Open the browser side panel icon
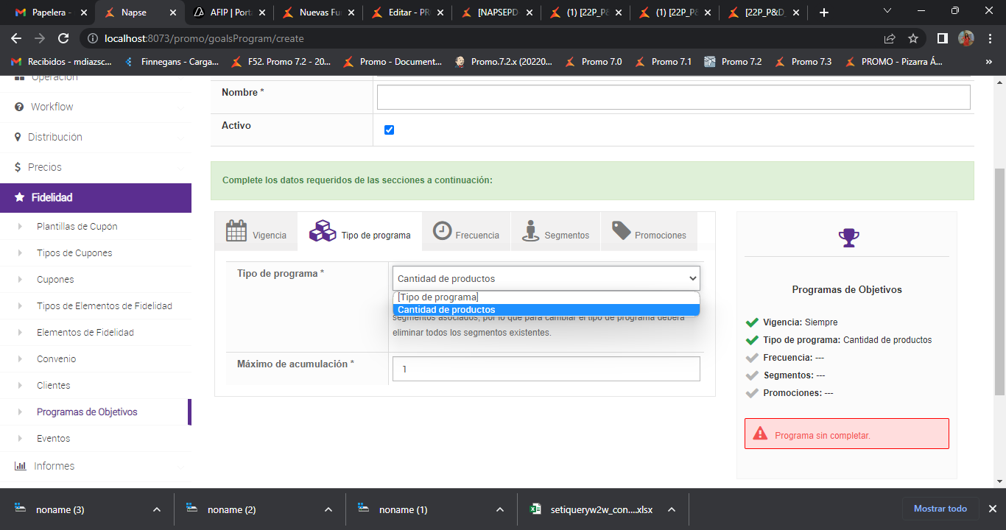The image size is (1006, 530). 942,38
